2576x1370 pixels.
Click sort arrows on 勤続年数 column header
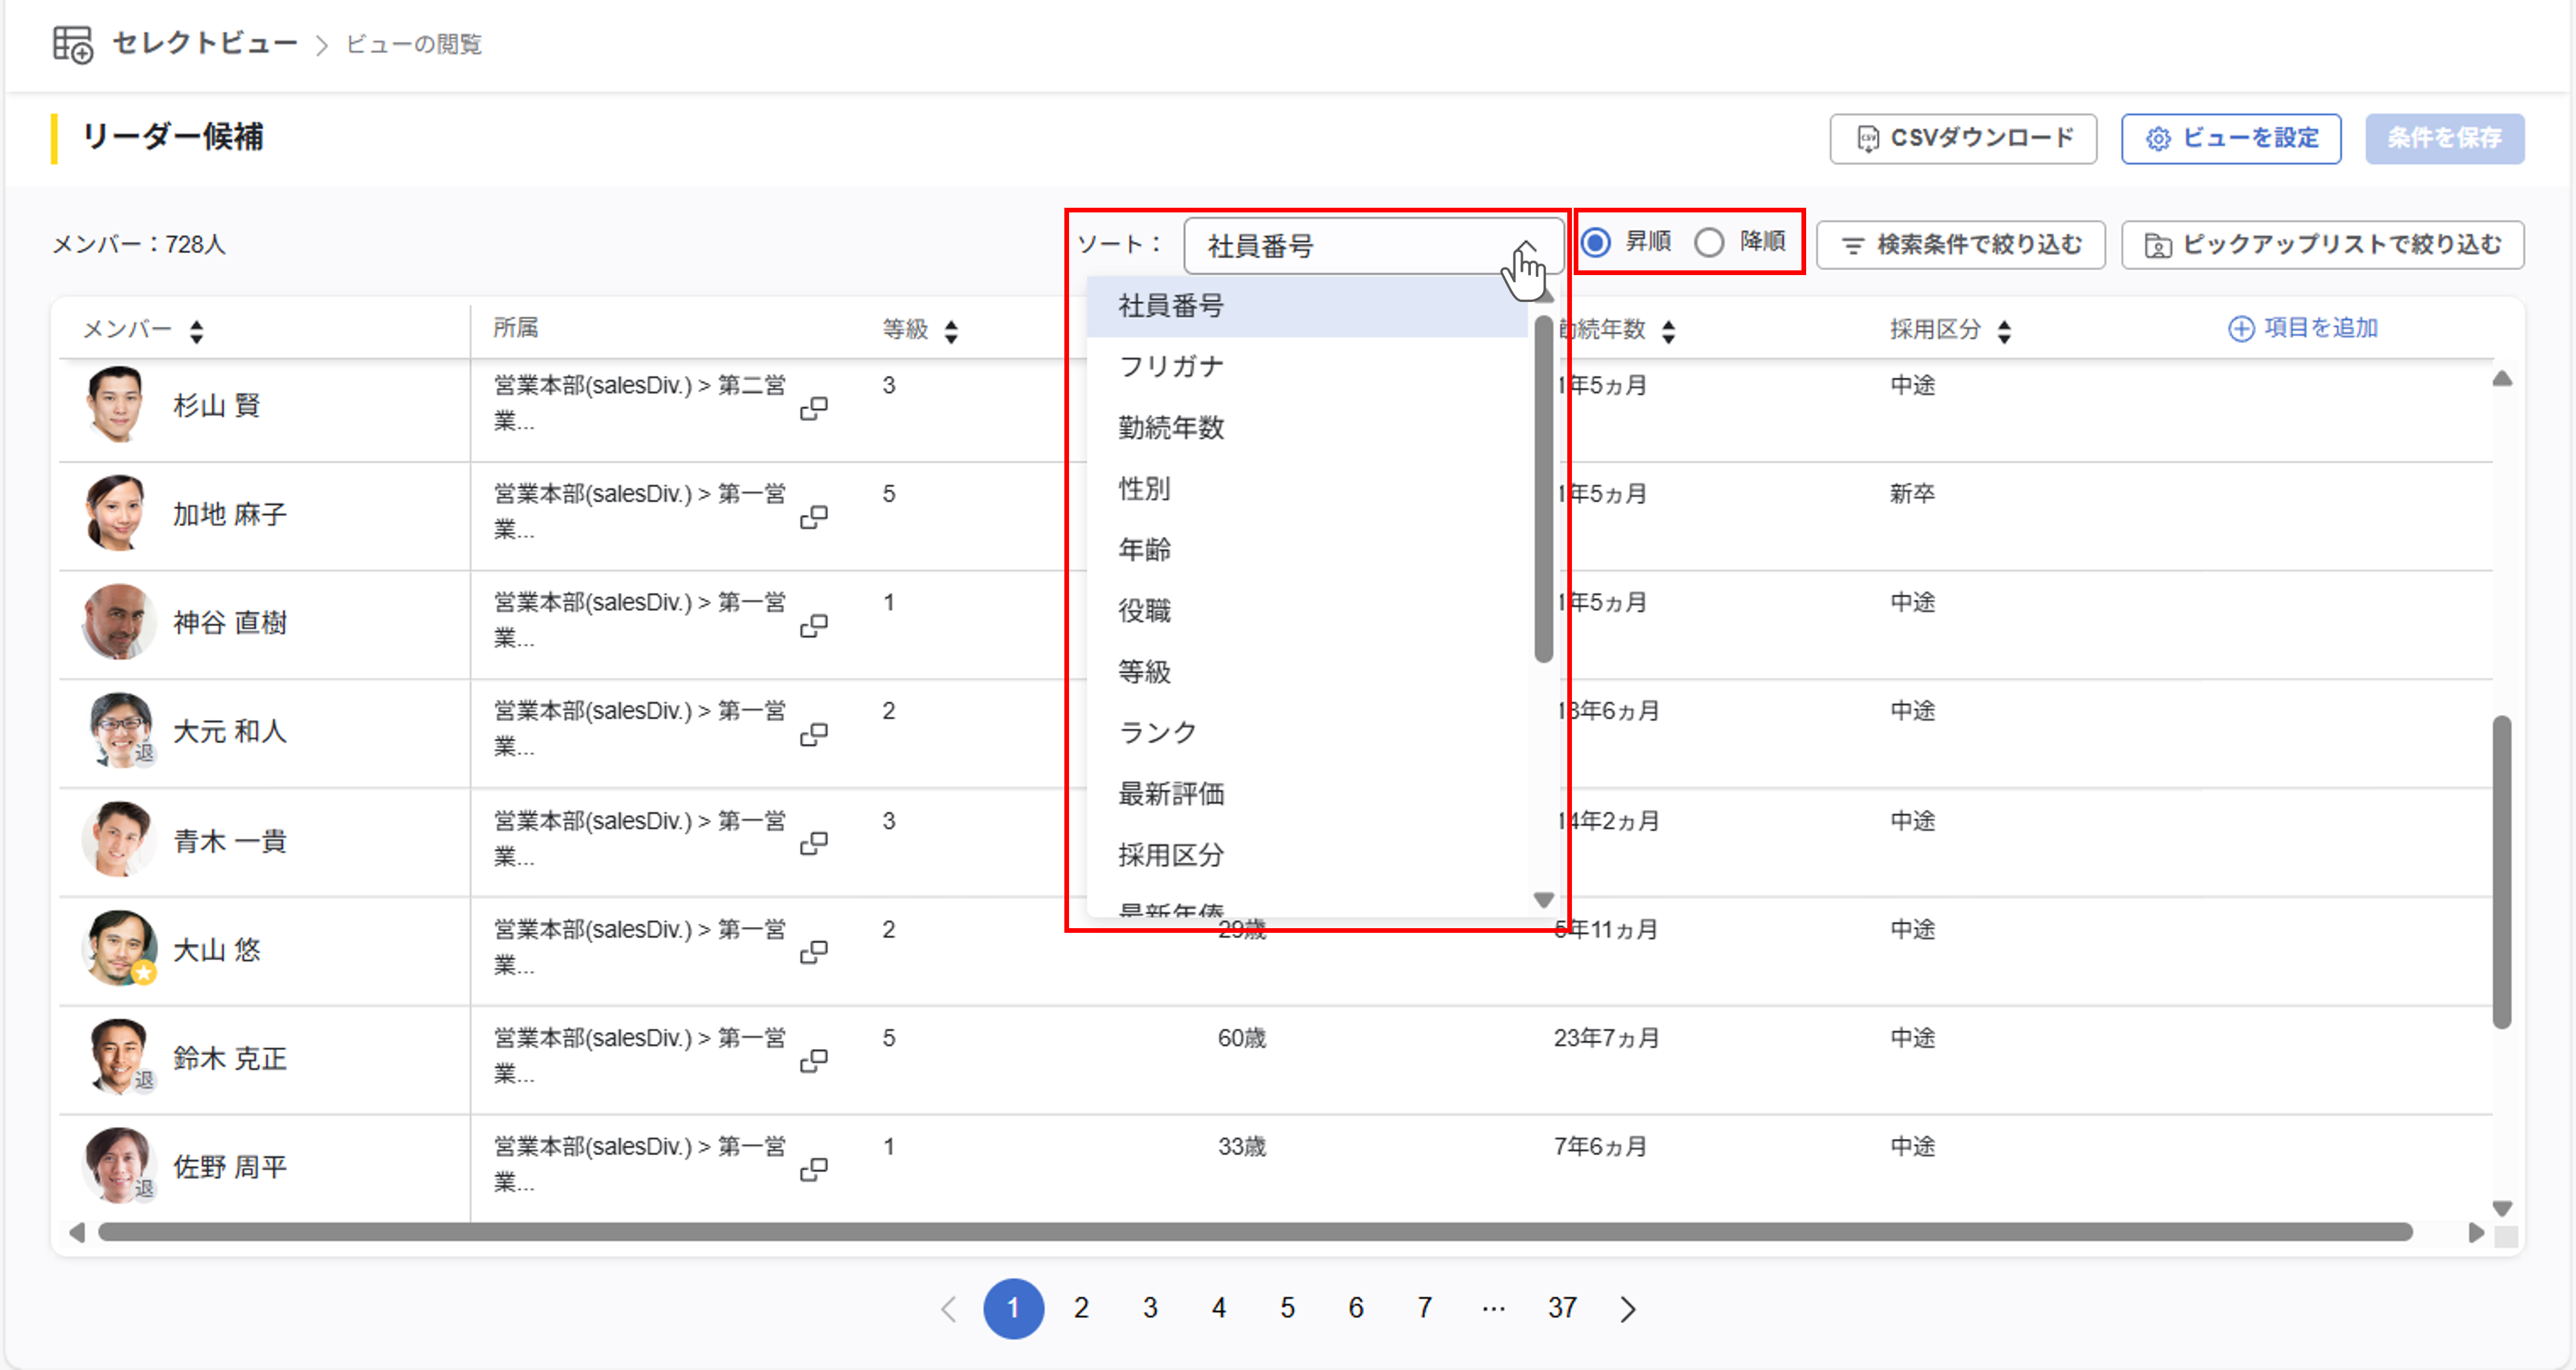(x=1668, y=331)
